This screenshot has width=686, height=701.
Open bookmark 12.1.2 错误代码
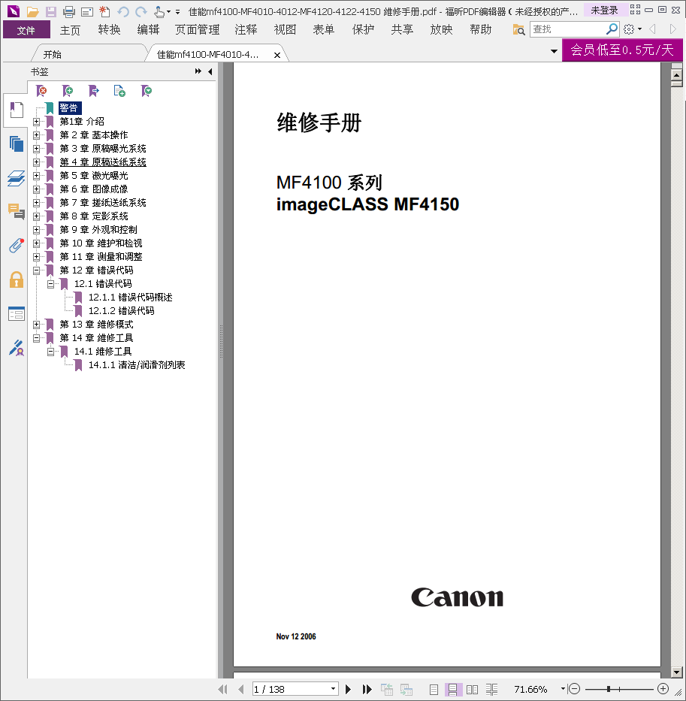coord(121,311)
